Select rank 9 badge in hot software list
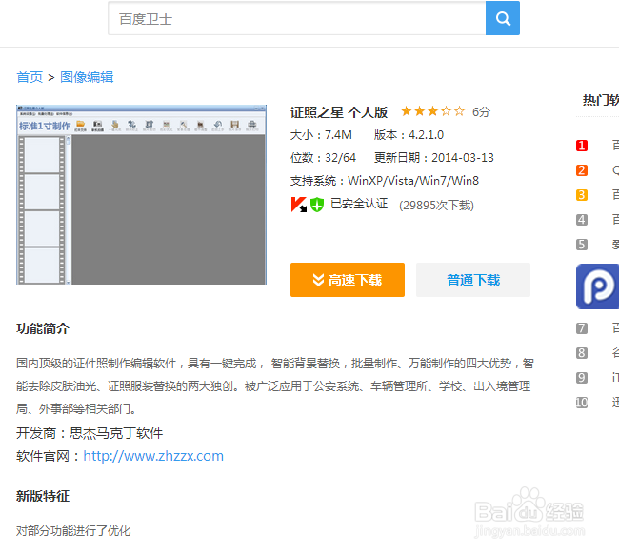619x553 pixels. tap(582, 378)
